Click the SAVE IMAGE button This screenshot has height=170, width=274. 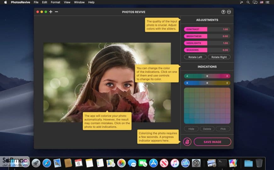click(x=213, y=142)
